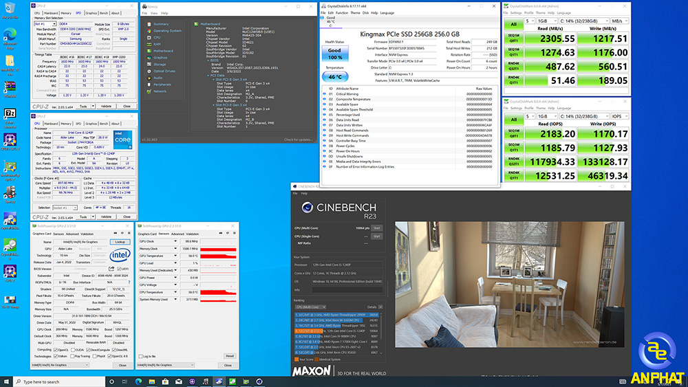The height and width of the screenshot is (387, 688).
Task: Open Microsoft Edge desktop shortcut
Action: coord(10,38)
